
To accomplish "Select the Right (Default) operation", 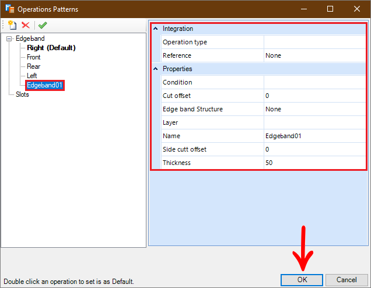I will pos(51,48).
